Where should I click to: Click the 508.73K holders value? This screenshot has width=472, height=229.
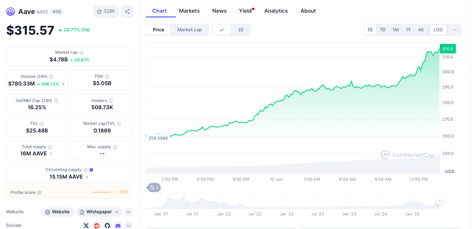coord(102,107)
